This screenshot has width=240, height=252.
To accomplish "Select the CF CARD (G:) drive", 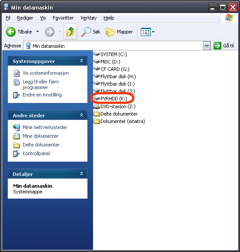I will click(111, 69).
